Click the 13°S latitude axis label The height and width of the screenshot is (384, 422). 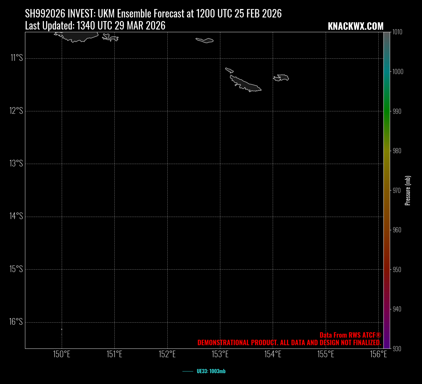coord(16,163)
